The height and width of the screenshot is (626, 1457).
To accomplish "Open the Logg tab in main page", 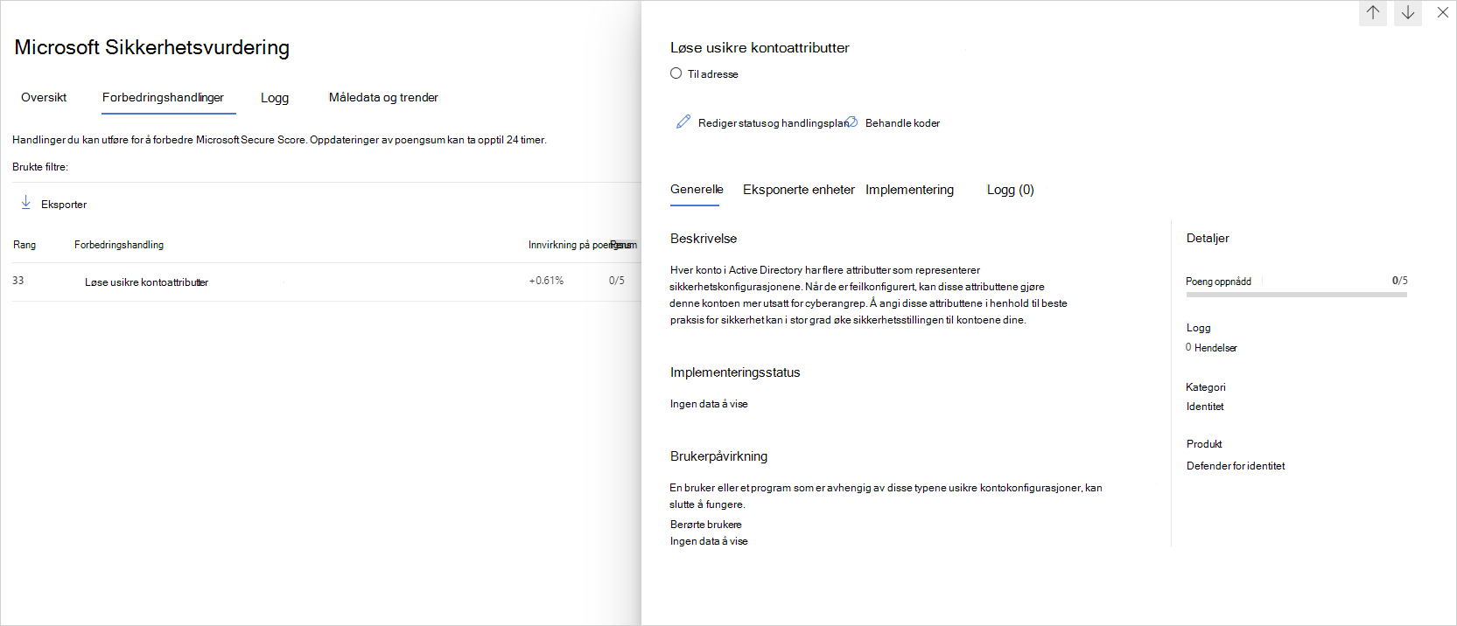I will (275, 98).
